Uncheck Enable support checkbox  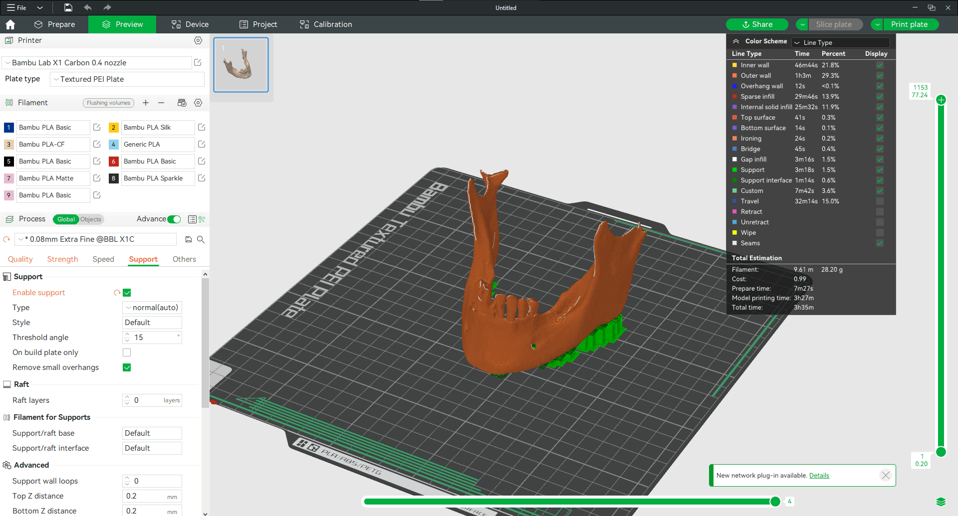click(127, 293)
